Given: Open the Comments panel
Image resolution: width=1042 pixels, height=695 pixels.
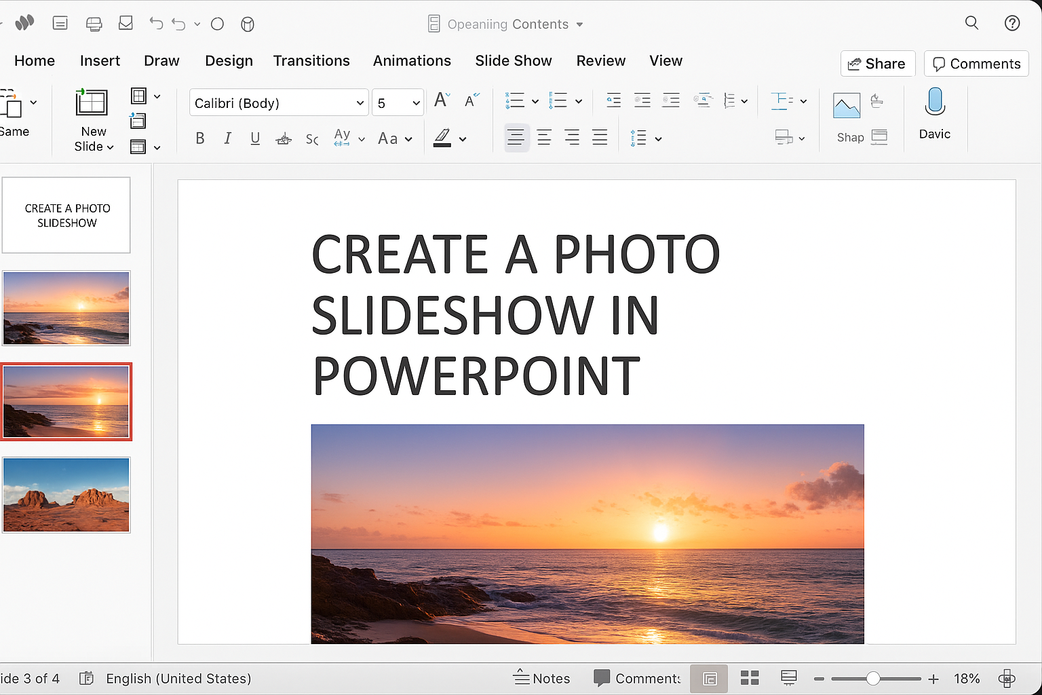Looking at the screenshot, I should 976,63.
